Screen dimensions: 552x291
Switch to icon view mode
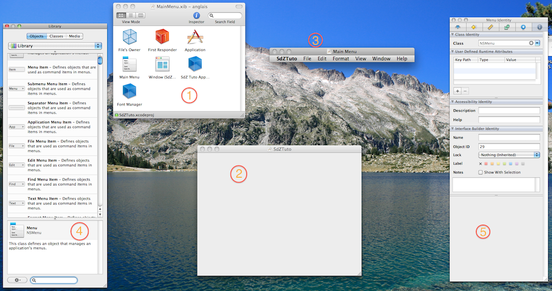pos(121,16)
